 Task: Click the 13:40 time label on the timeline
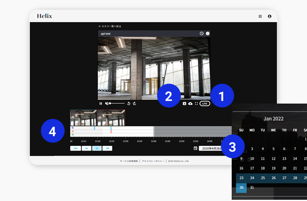[x=153, y=141]
